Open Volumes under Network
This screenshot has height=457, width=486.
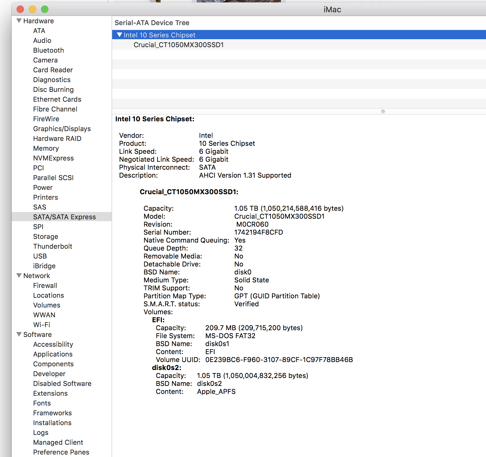point(47,305)
